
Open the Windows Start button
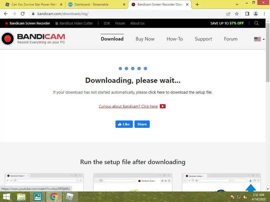(7, 197)
